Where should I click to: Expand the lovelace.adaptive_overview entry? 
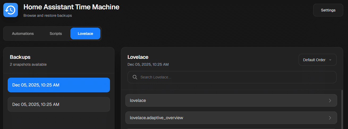[x=231, y=118]
